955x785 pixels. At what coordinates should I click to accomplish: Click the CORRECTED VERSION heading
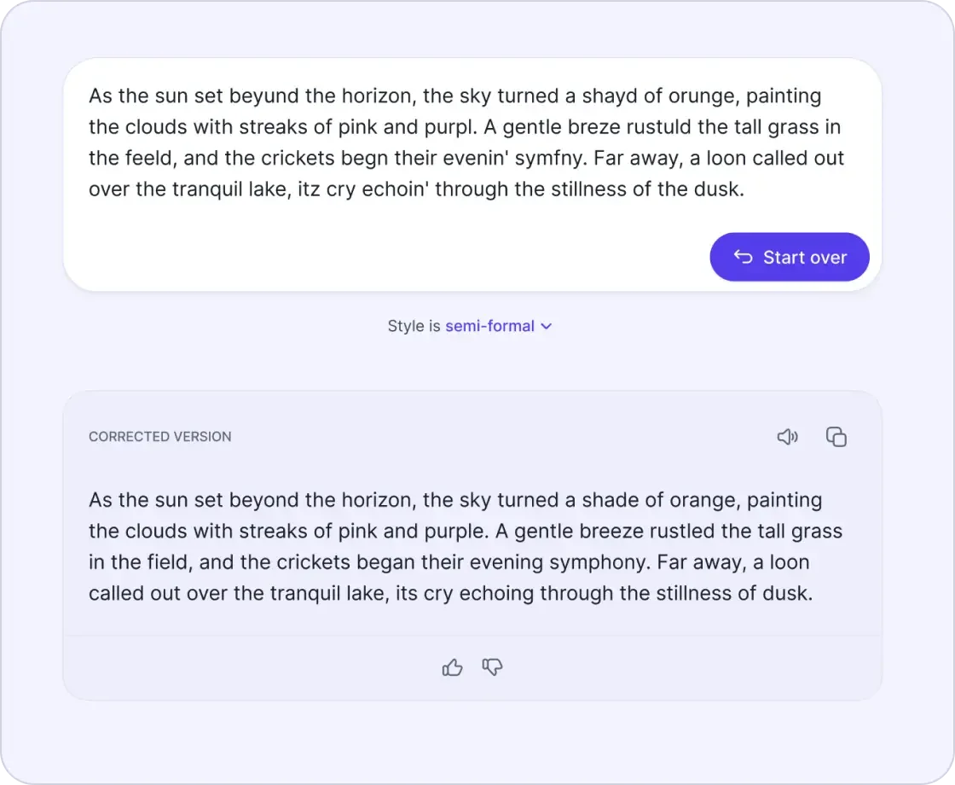coord(160,437)
